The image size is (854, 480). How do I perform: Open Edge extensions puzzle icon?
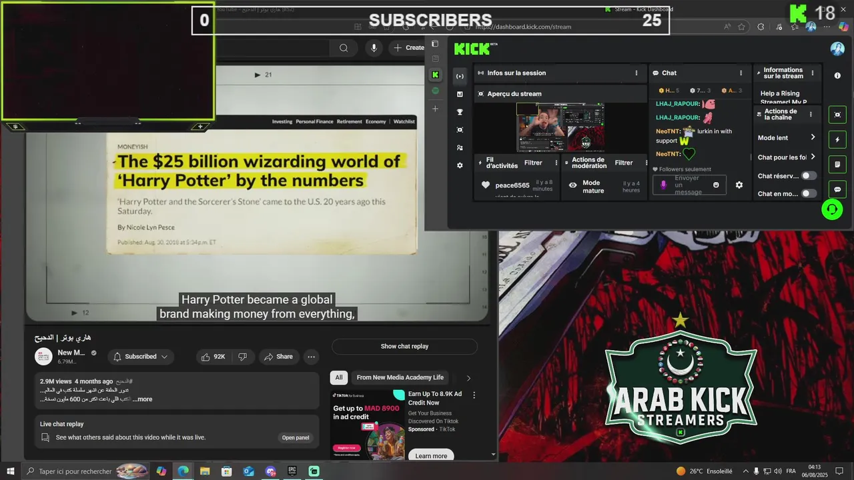(x=761, y=27)
